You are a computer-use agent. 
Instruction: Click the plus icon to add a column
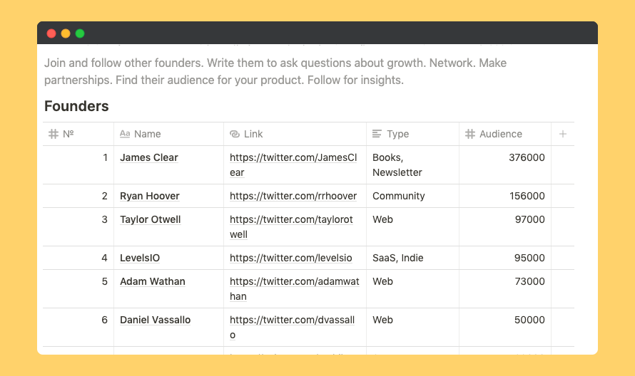click(x=563, y=134)
